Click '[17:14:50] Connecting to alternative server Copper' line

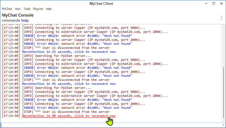click(x=84, y=96)
